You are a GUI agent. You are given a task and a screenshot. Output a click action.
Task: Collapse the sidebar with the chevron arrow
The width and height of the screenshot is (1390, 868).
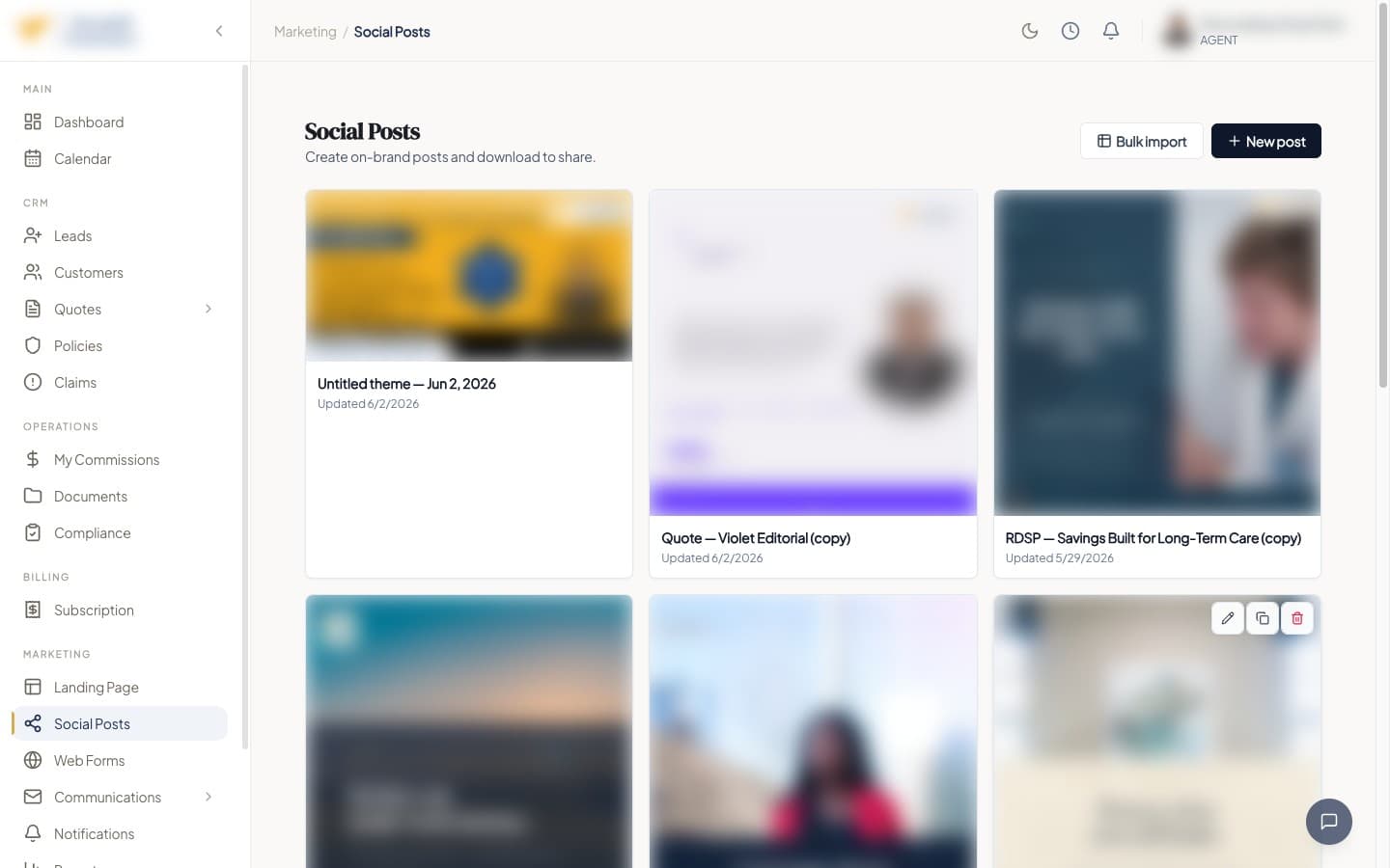pos(219,31)
